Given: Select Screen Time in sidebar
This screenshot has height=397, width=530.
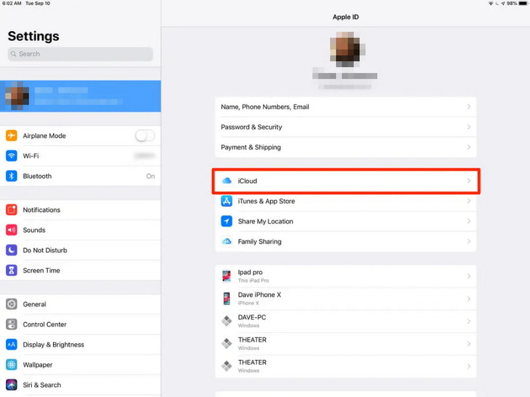Looking at the screenshot, I should click(x=80, y=271).
